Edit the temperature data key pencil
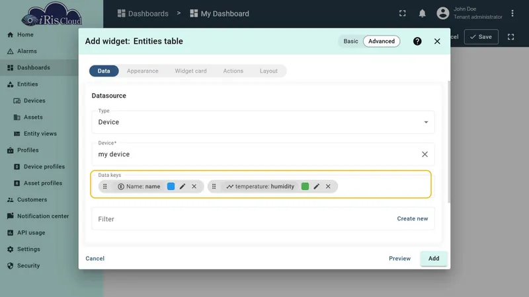This screenshot has width=529, height=297. pyautogui.click(x=317, y=186)
